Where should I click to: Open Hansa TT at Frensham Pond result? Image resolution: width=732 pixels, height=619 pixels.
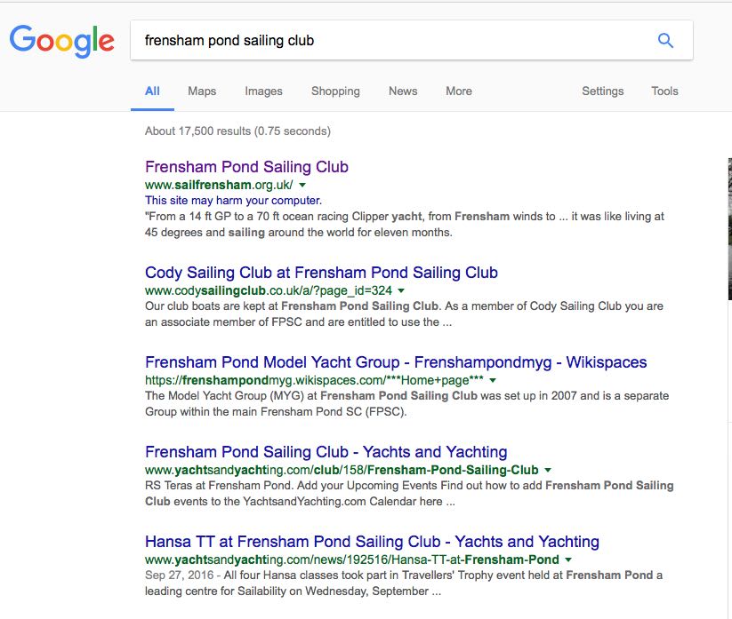click(x=372, y=542)
